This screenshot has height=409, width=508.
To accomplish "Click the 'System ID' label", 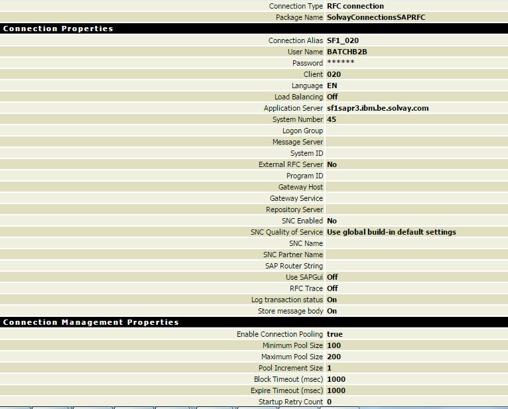I will tap(306, 153).
